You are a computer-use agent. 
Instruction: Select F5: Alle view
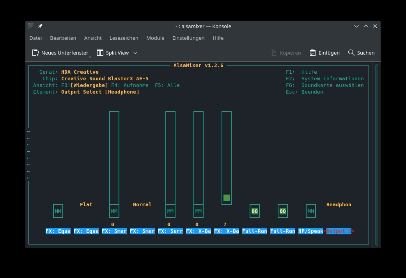click(x=167, y=85)
